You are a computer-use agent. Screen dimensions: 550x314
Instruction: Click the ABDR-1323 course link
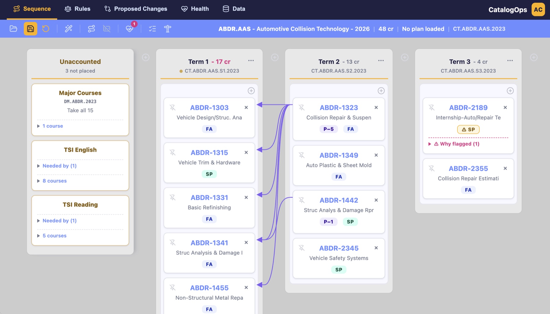tap(339, 108)
